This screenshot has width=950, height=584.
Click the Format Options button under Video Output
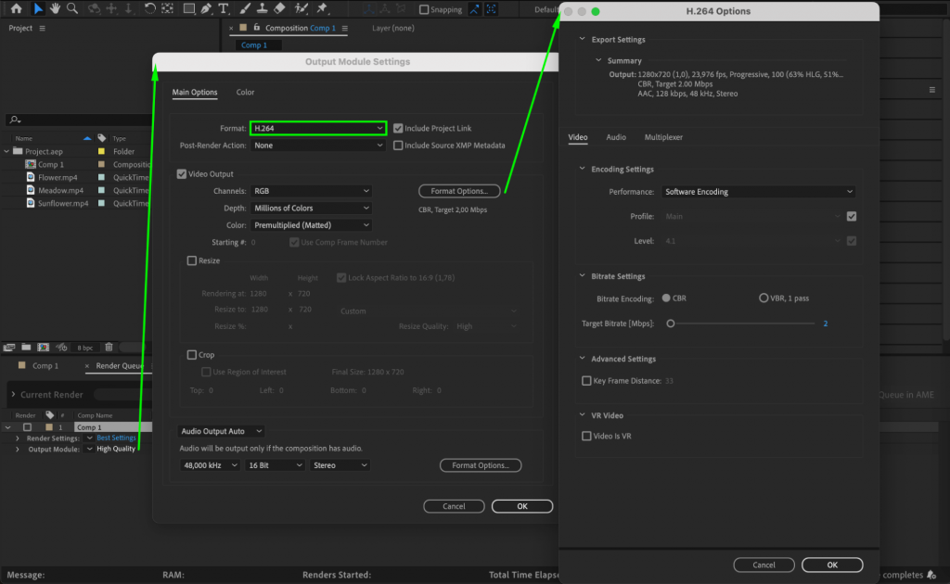[458, 191]
